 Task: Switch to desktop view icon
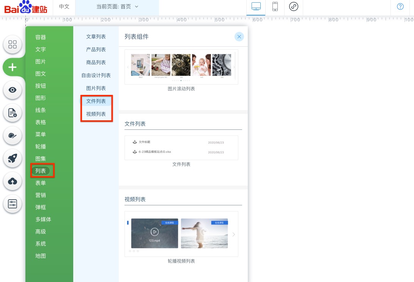click(x=256, y=6)
